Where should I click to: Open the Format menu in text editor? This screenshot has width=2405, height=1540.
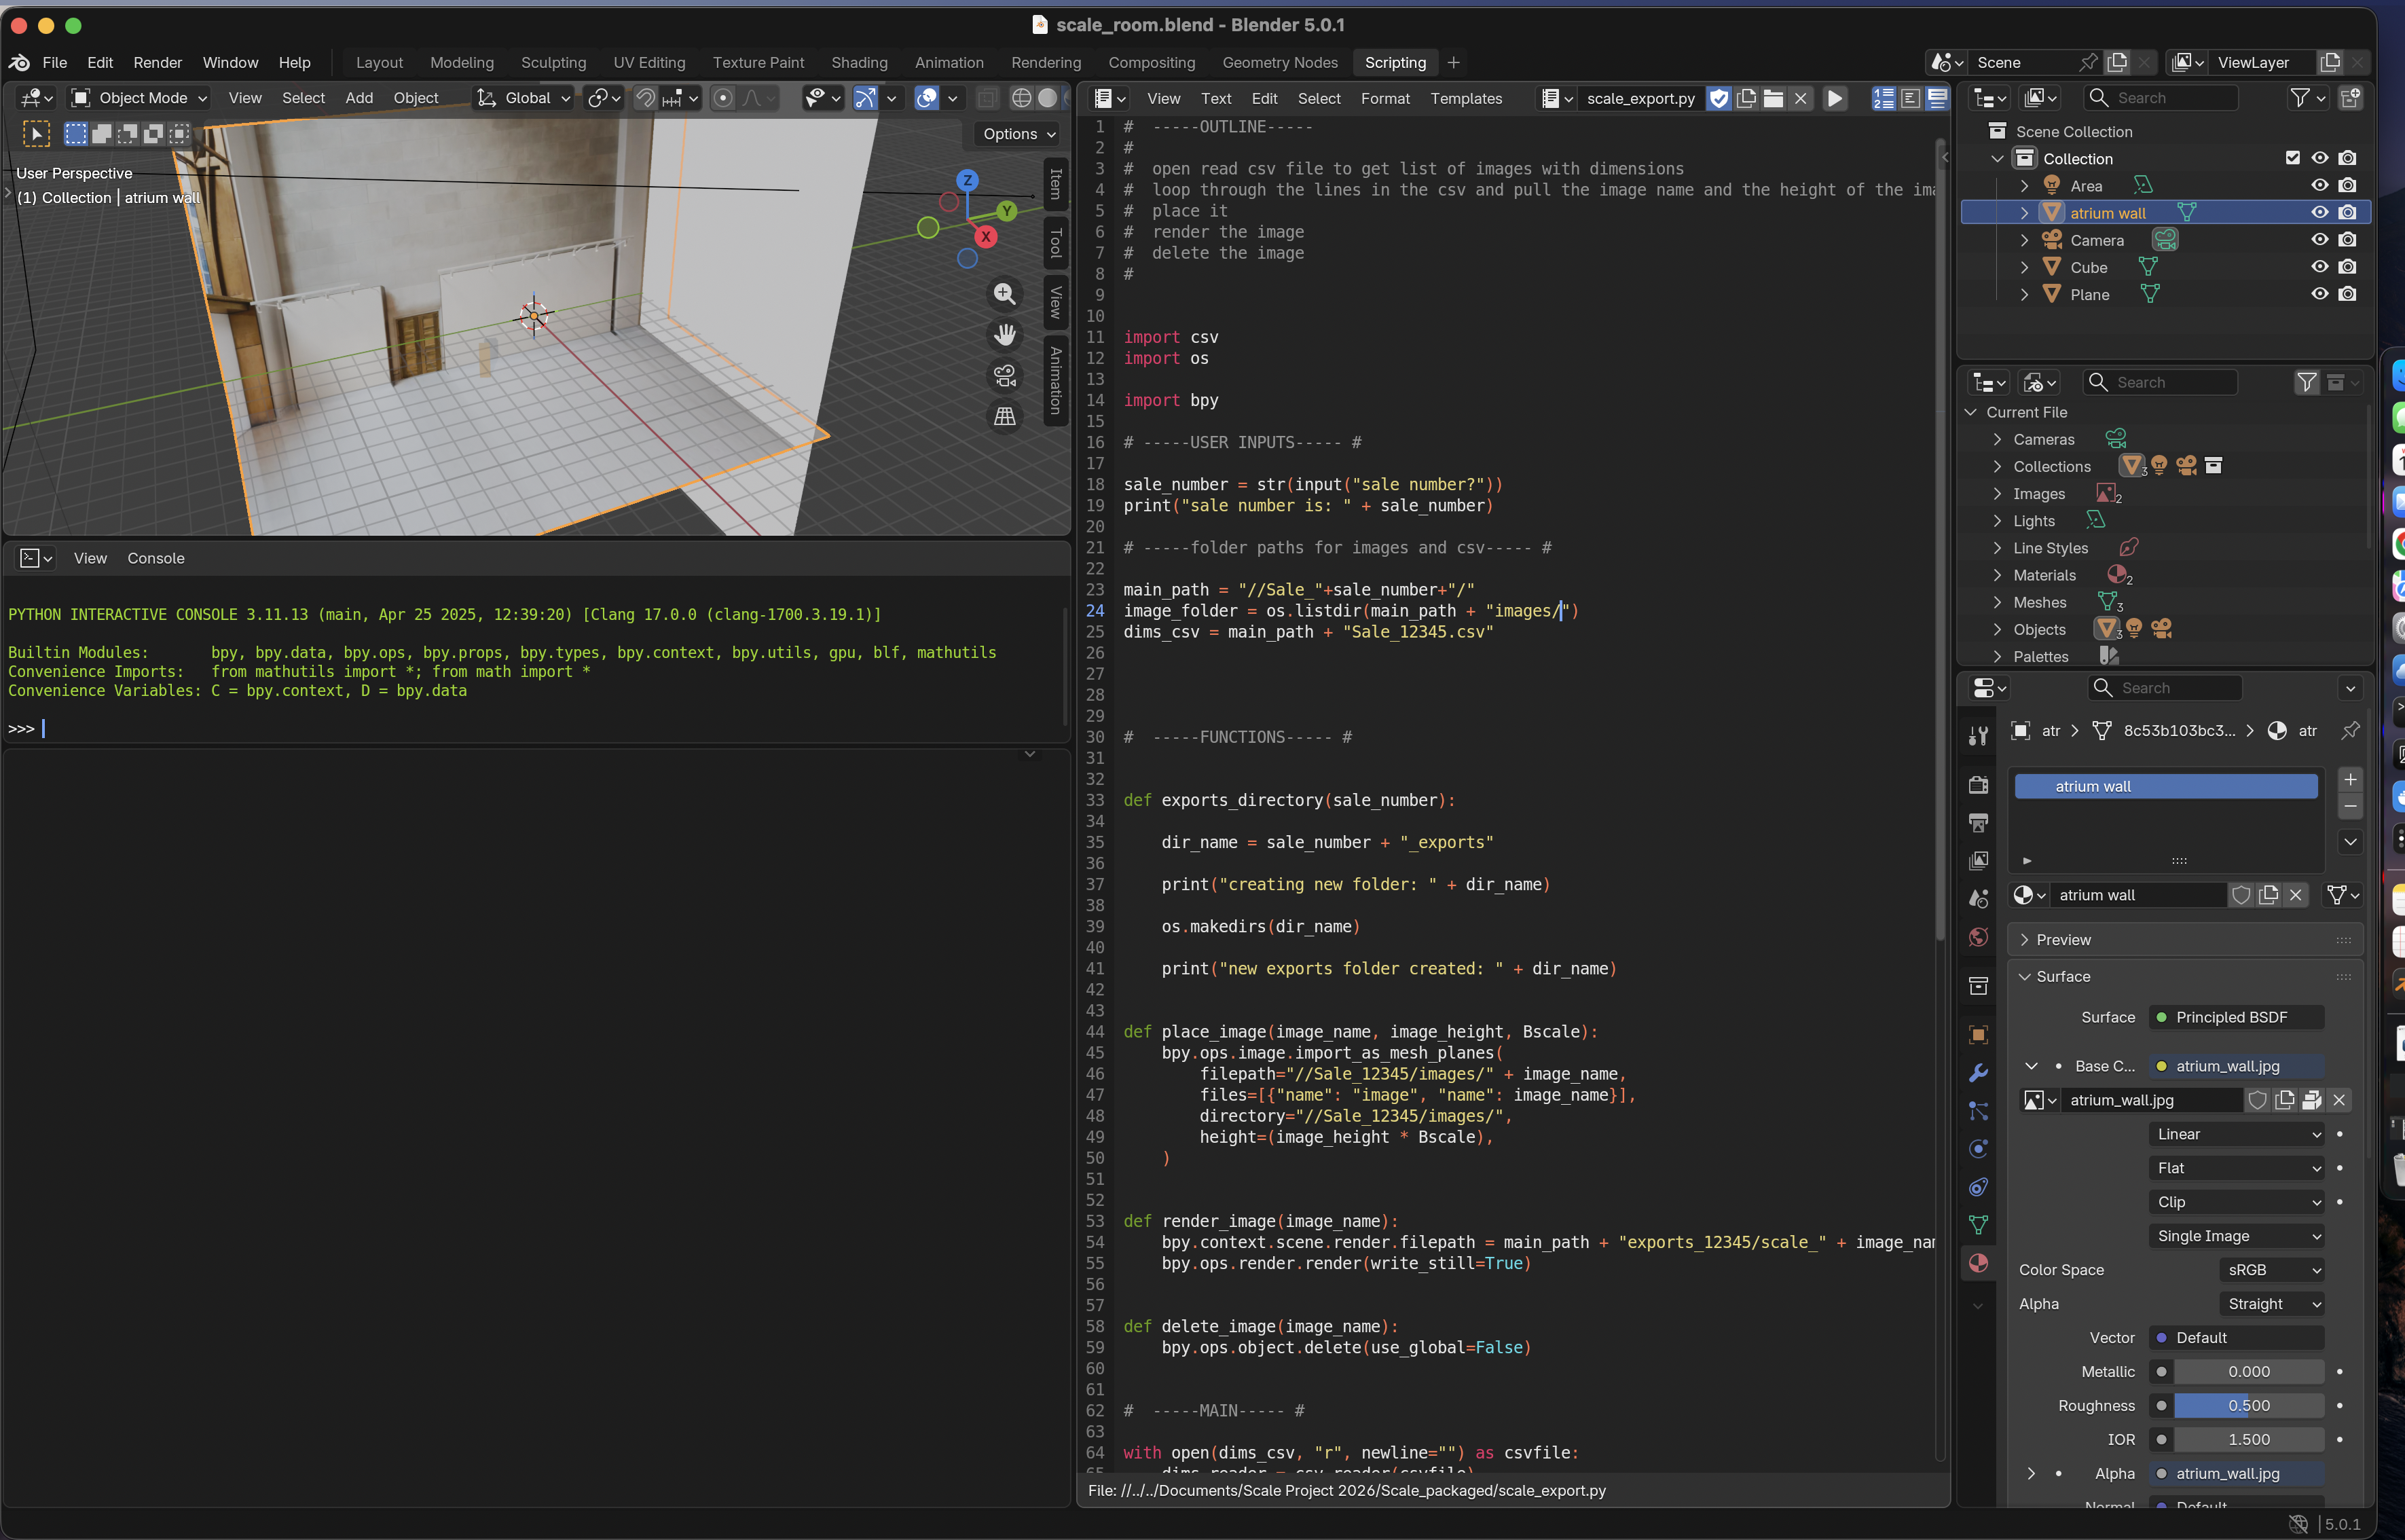click(1385, 98)
